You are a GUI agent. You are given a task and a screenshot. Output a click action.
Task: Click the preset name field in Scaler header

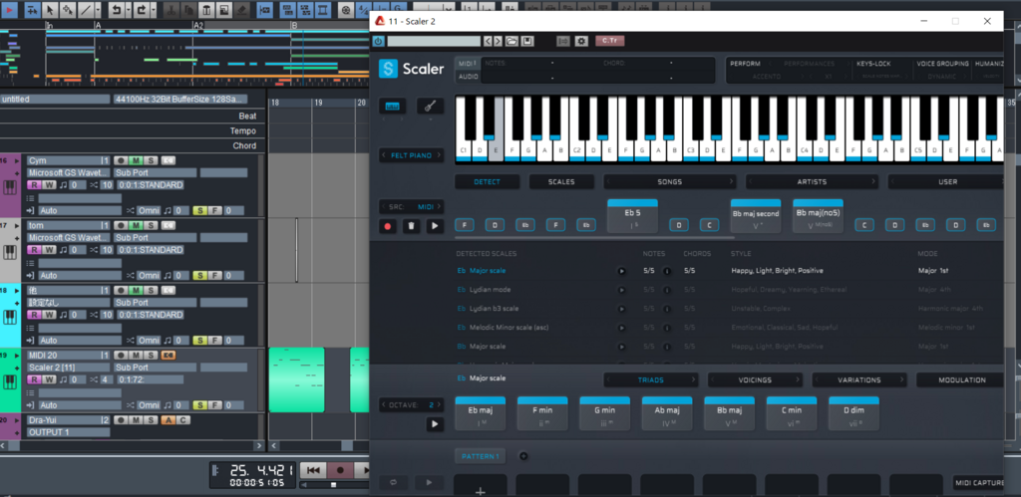pos(434,41)
